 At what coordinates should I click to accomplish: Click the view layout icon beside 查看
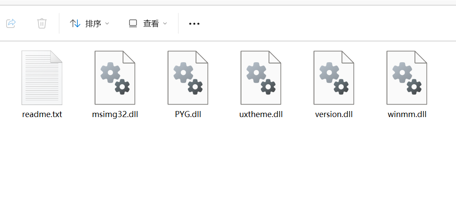(x=133, y=24)
